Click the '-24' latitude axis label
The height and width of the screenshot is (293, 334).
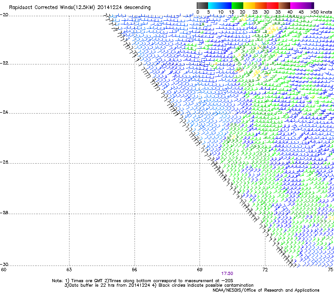pos(4,112)
